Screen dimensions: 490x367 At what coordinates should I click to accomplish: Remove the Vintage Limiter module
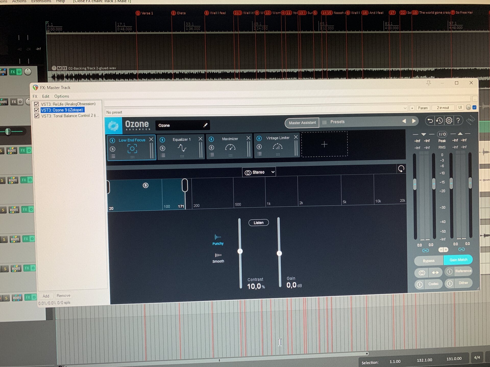click(x=296, y=137)
